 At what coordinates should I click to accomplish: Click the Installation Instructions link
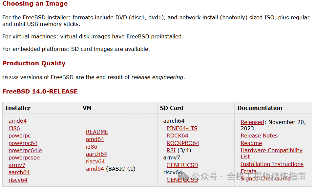tap(272, 164)
